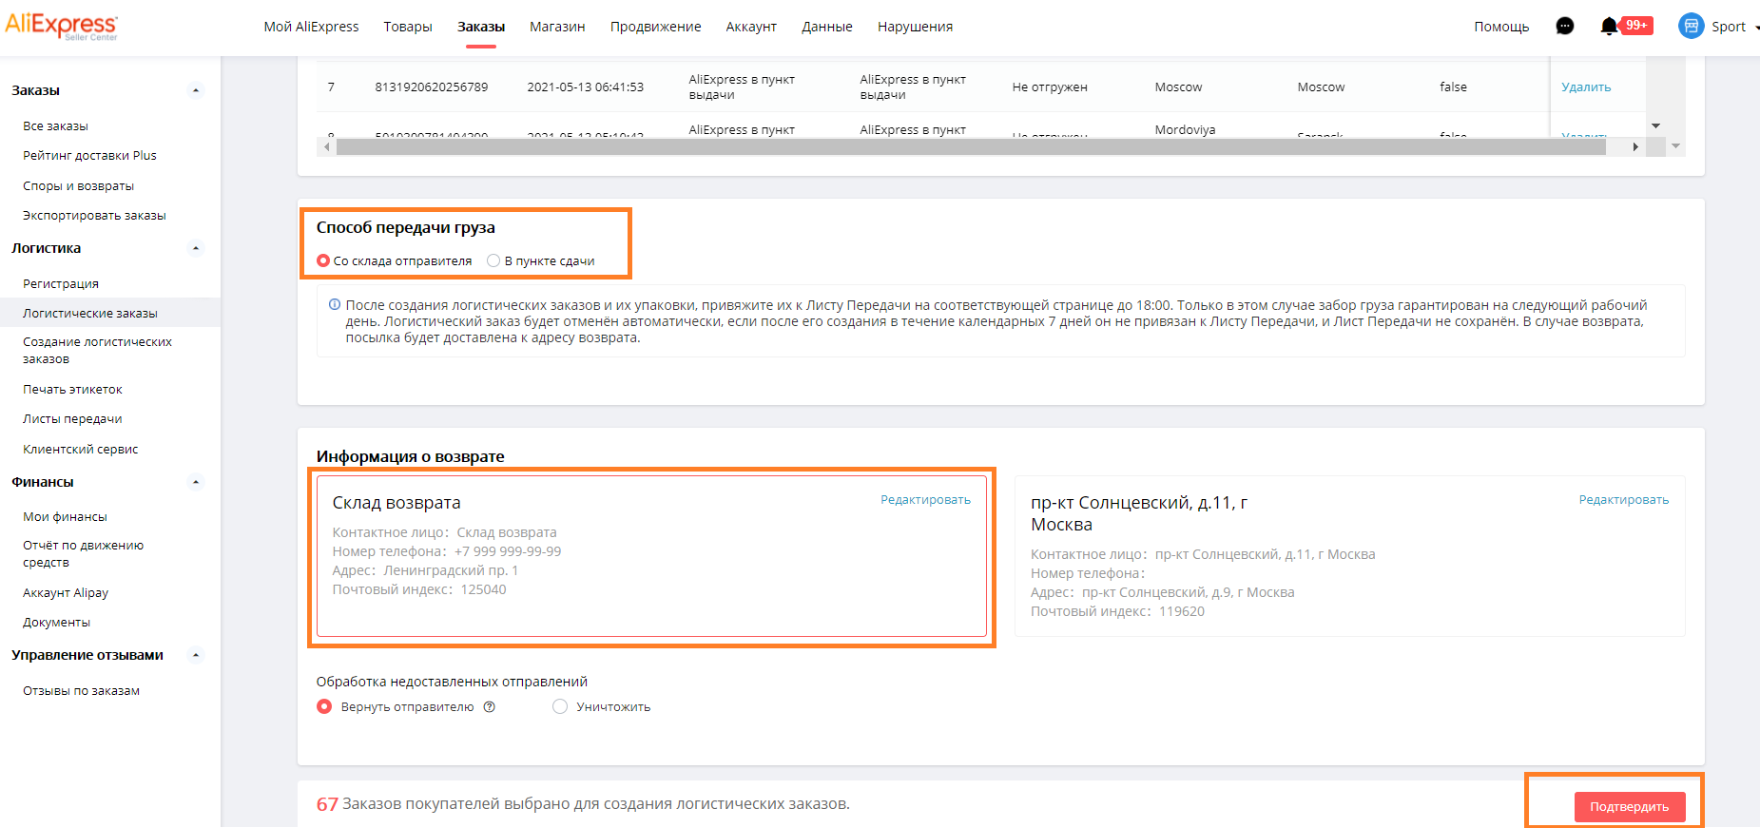Open Создание логистических заказов in sidebar
The image size is (1760, 828).
(x=97, y=351)
